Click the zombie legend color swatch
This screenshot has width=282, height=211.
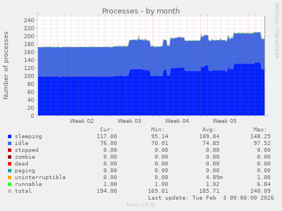click(10, 157)
